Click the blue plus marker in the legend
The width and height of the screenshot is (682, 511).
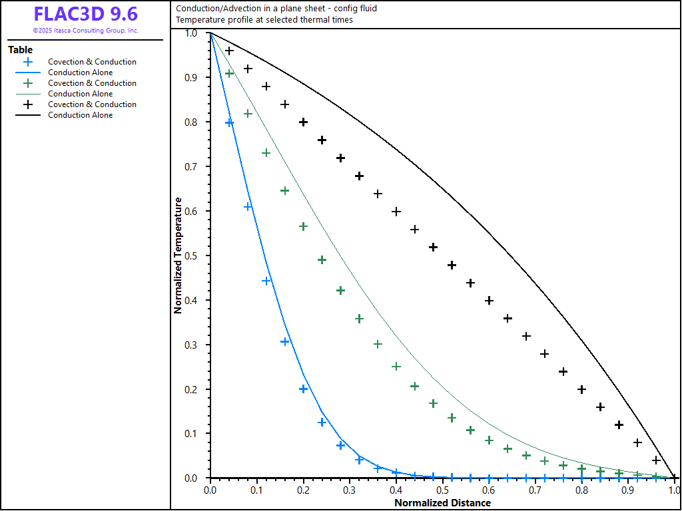(x=27, y=62)
